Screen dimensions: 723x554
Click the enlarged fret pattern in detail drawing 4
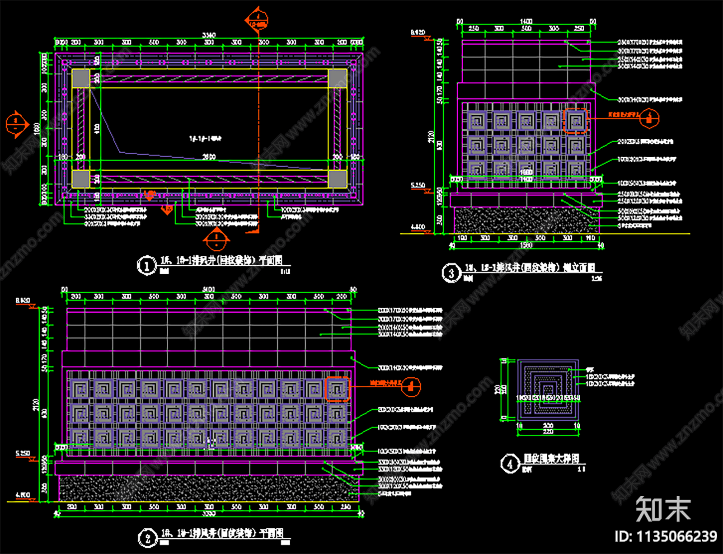click(x=548, y=390)
